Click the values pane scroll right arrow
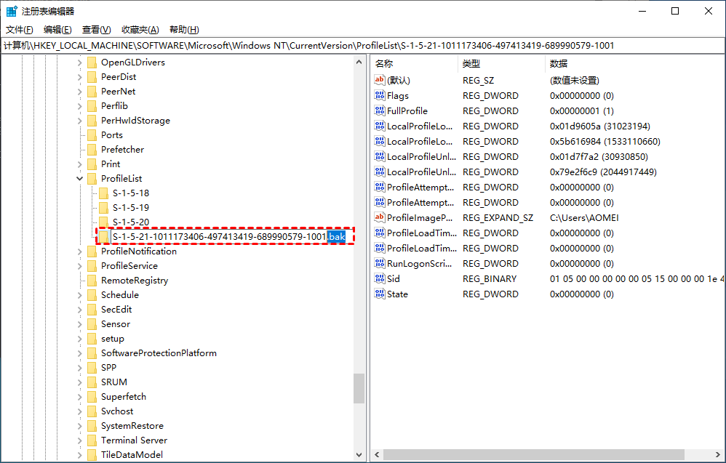 (719, 455)
